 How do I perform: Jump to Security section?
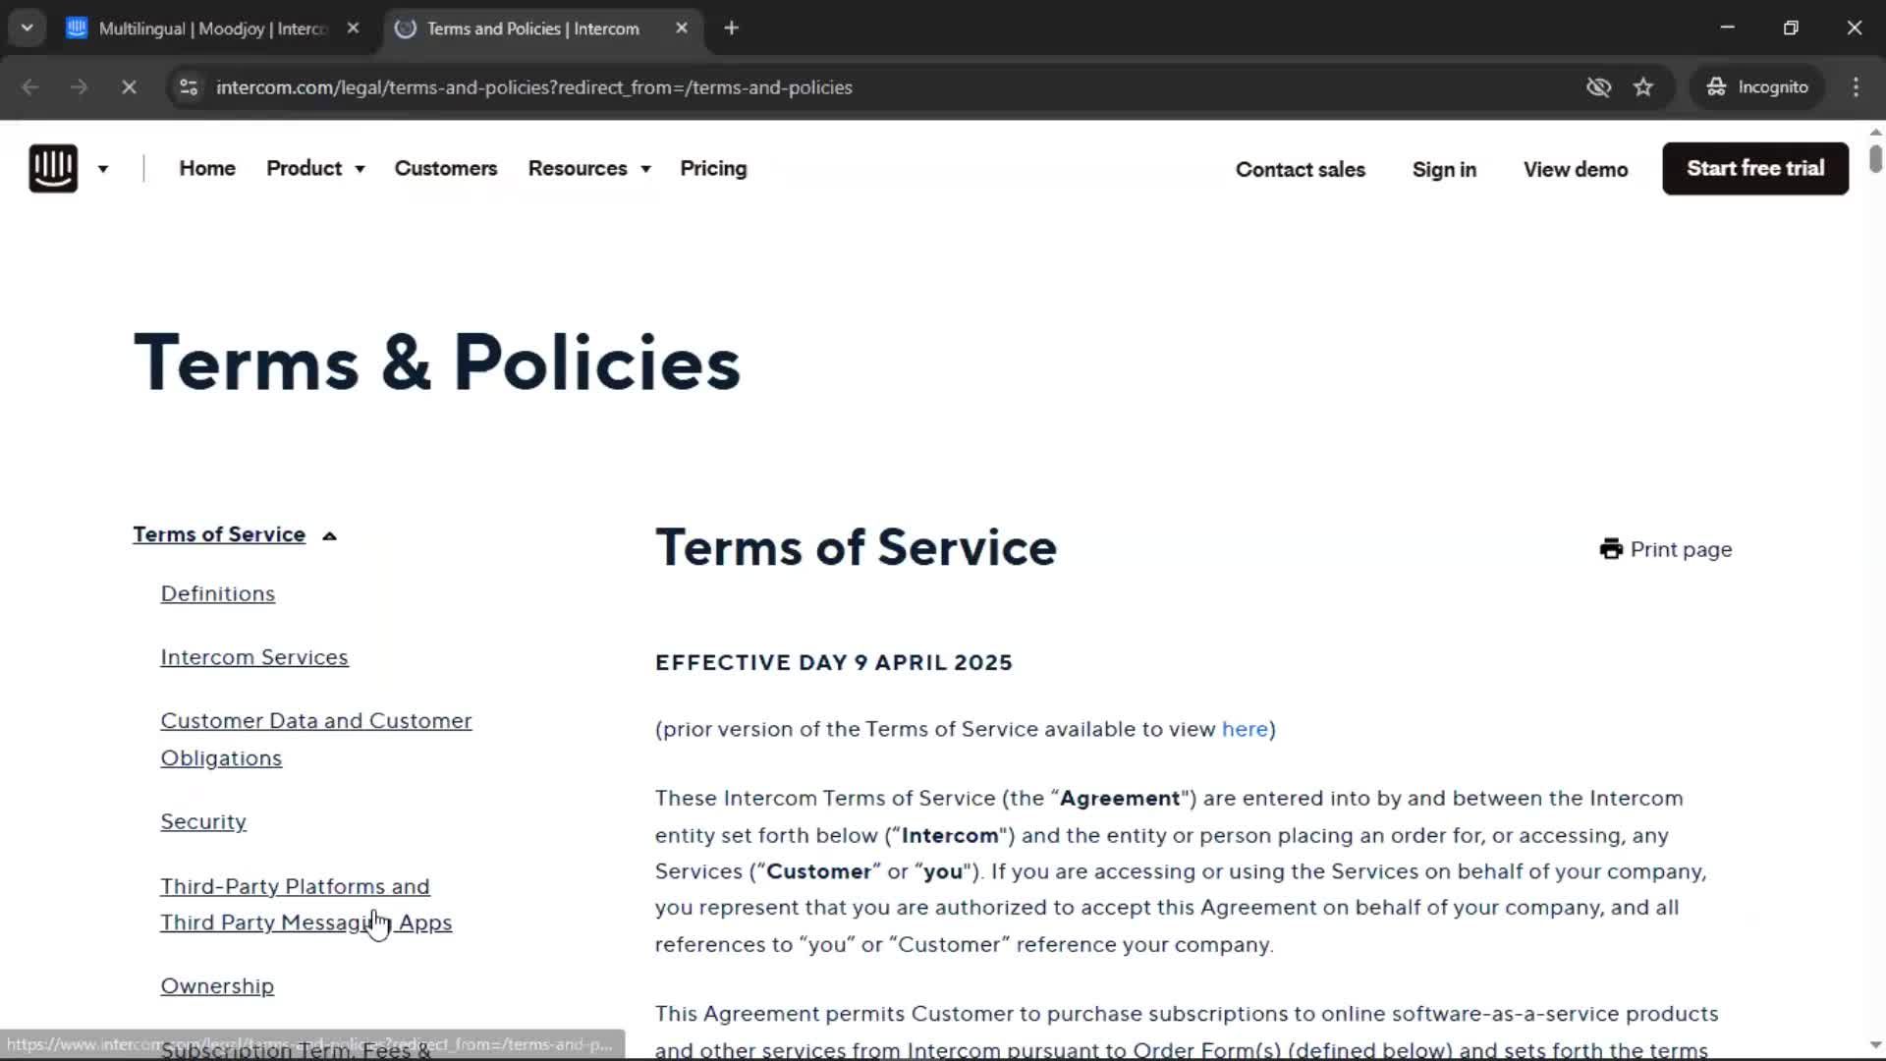[x=203, y=821]
